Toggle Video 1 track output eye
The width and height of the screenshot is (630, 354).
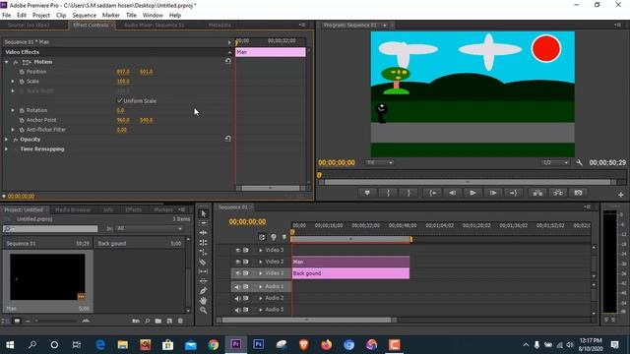coord(238,273)
